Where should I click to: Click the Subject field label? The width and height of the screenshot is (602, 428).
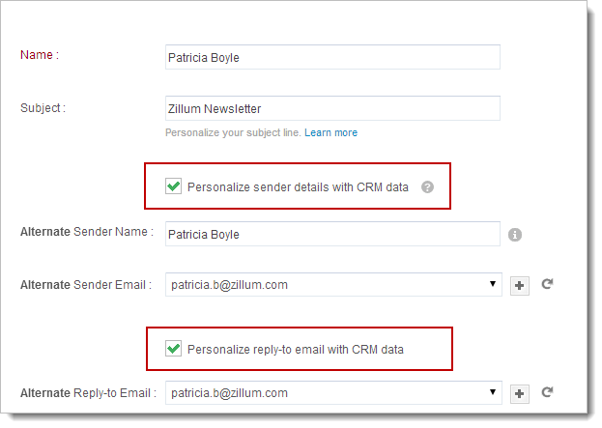pyautogui.click(x=43, y=107)
